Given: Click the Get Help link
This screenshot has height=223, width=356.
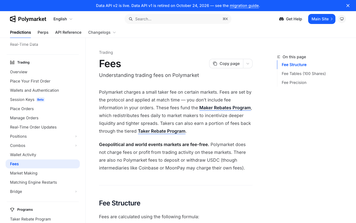Looking at the screenshot, I should (x=291, y=19).
